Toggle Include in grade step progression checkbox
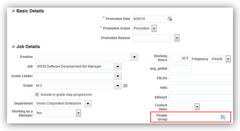 click(37, 94)
